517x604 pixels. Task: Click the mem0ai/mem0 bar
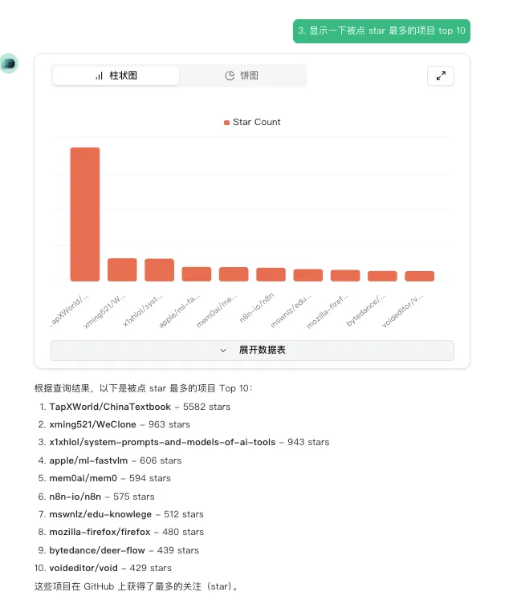click(x=234, y=274)
